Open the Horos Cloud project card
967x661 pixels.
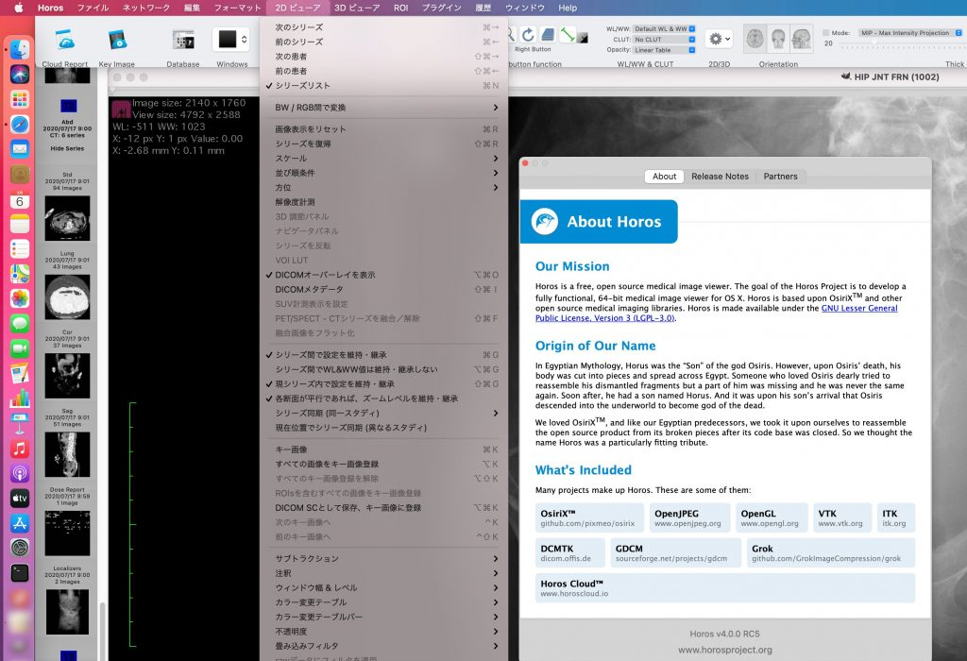725,588
